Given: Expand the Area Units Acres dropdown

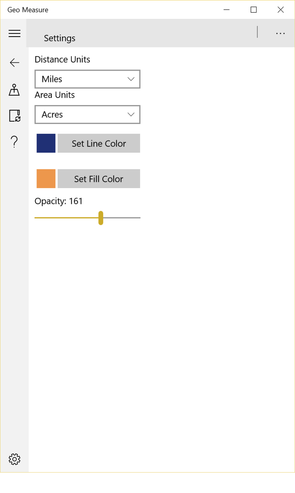Looking at the screenshot, I should (x=88, y=115).
